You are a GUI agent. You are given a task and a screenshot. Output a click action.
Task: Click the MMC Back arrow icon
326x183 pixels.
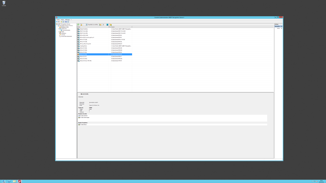click(57, 22)
